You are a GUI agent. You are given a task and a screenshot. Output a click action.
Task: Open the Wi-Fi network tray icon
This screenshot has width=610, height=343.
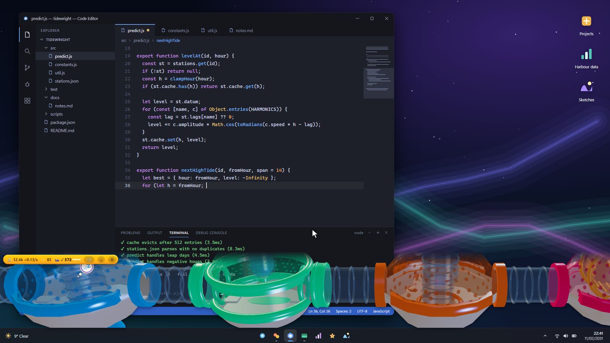pyautogui.click(x=557, y=336)
